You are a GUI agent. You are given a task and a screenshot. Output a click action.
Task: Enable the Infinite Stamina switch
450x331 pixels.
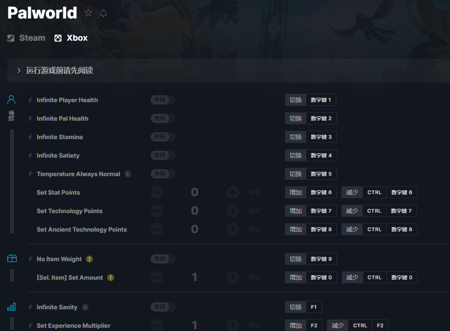(163, 137)
